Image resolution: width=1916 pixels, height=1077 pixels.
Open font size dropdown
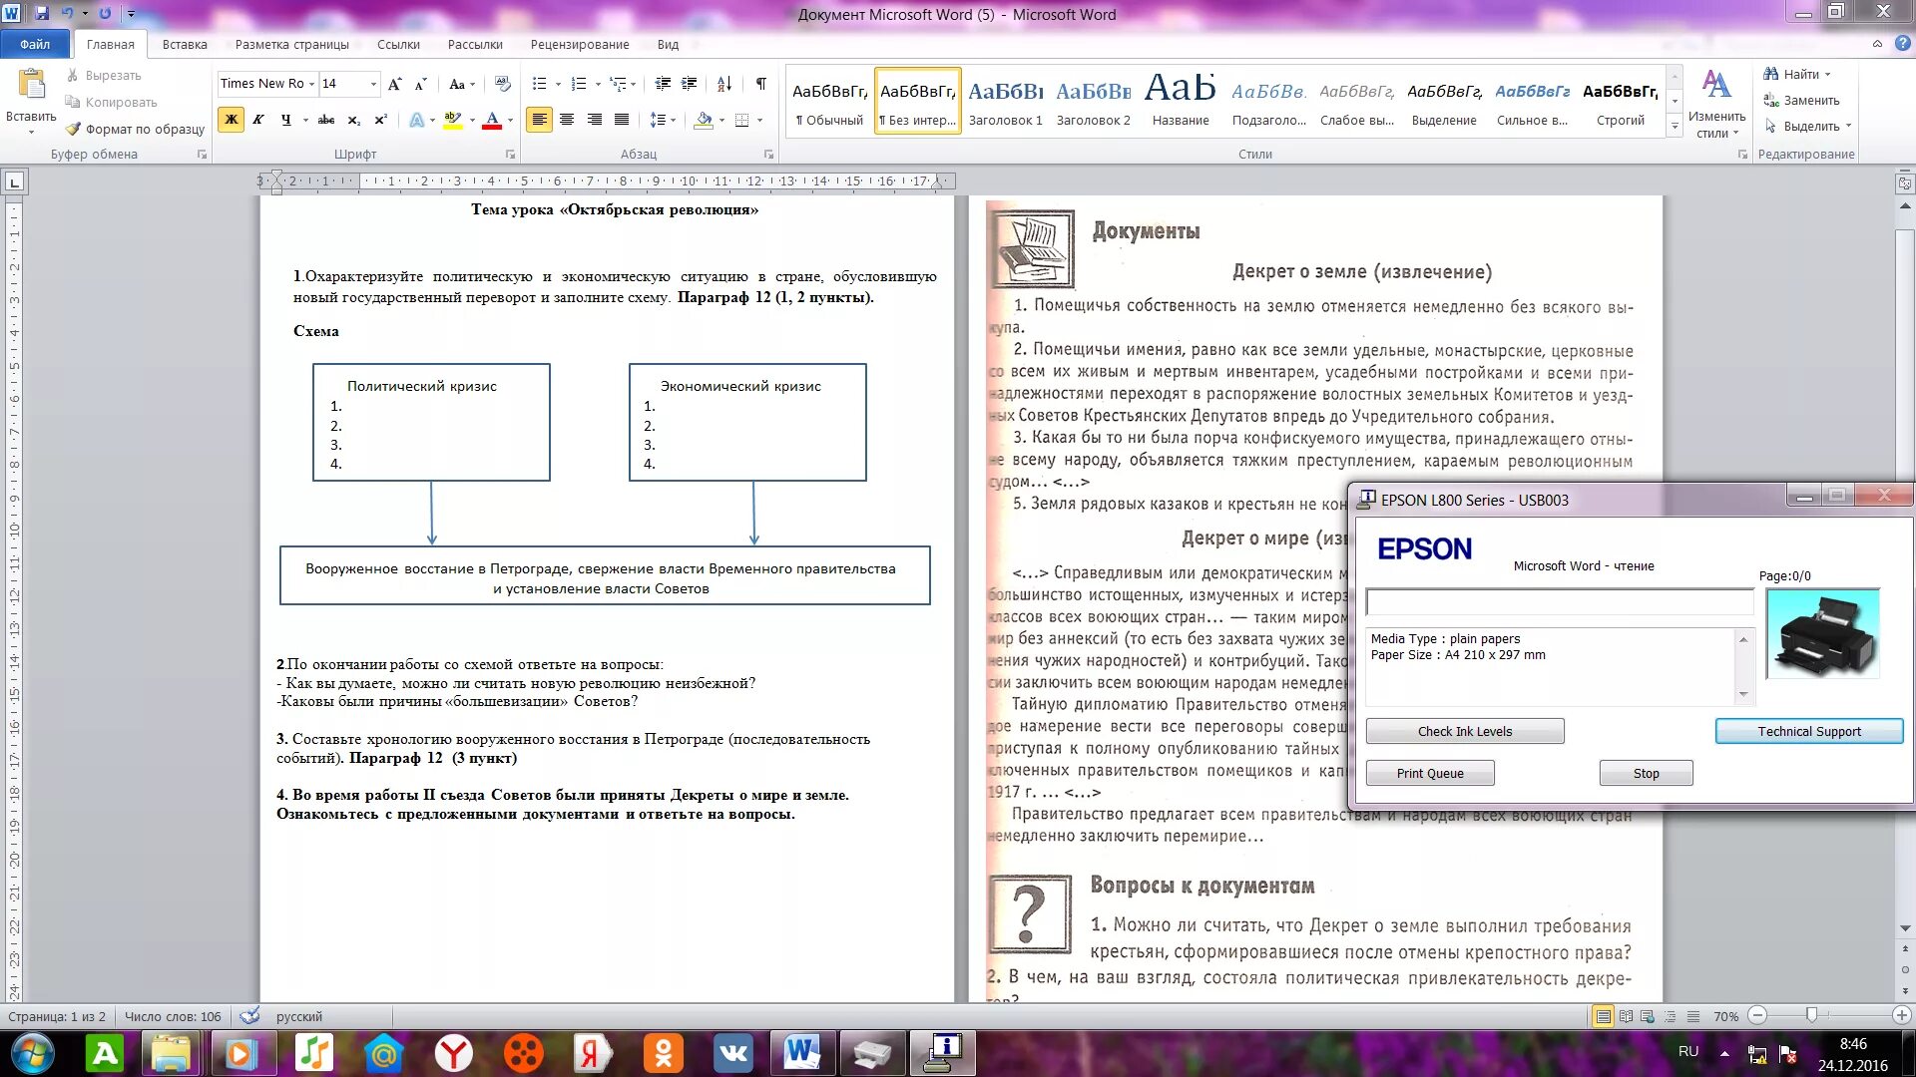click(373, 84)
